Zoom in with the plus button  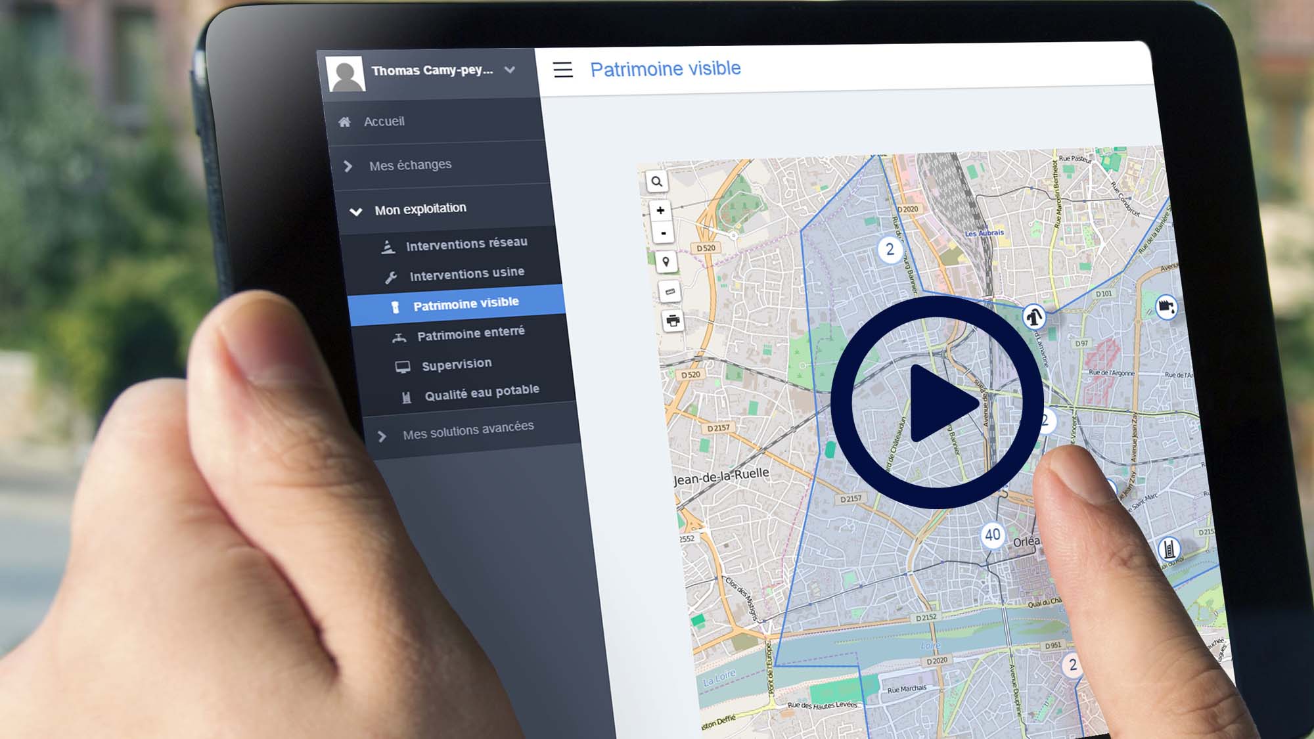coord(660,210)
